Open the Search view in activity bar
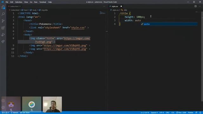The image size is (203, 114). click(x=3, y=14)
